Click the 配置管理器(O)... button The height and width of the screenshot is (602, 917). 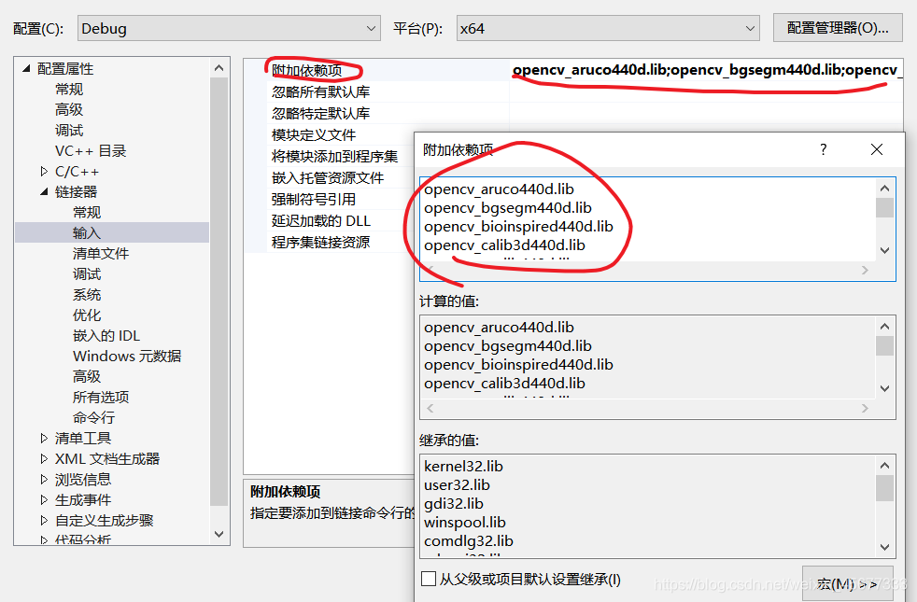click(837, 27)
